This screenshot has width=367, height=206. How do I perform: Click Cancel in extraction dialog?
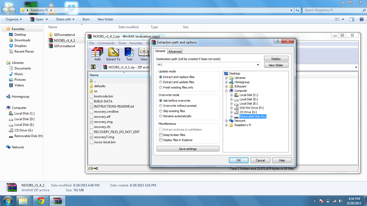click(x=260, y=160)
